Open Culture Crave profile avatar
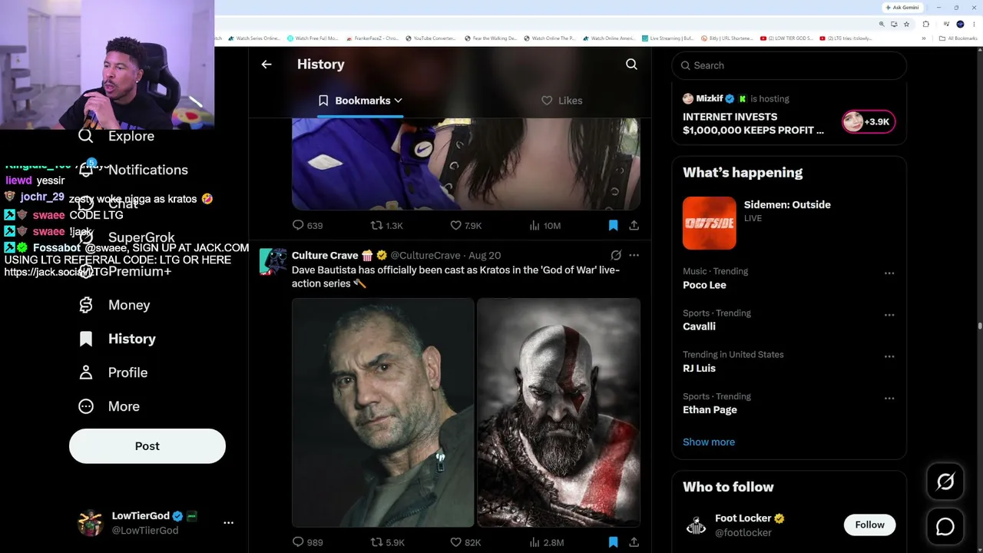The image size is (983, 553). click(273, 262)
